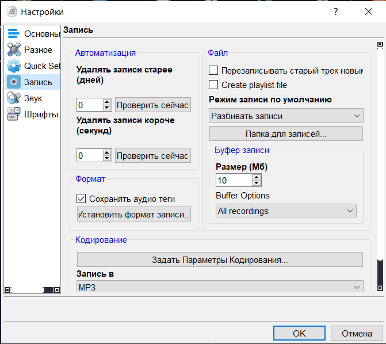The width and height of the screenshot is (386, 344).
Task: Expand the All recordings dropdown
Action: [x=286, y=211]
